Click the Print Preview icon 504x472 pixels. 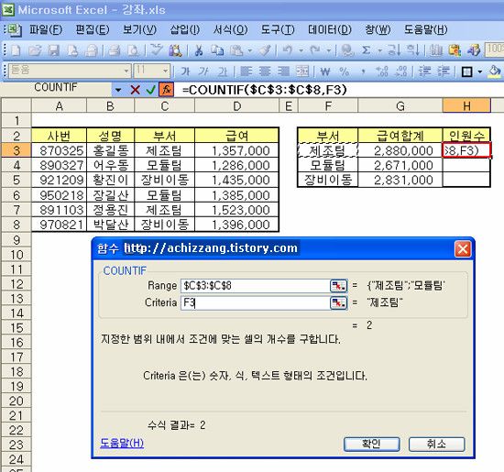(x=133, y=50)
